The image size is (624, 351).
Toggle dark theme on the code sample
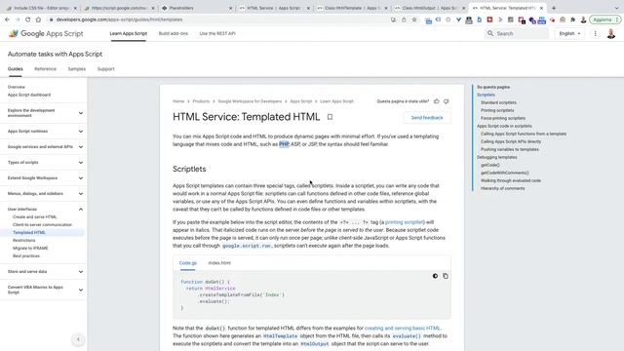click(435, 276)
